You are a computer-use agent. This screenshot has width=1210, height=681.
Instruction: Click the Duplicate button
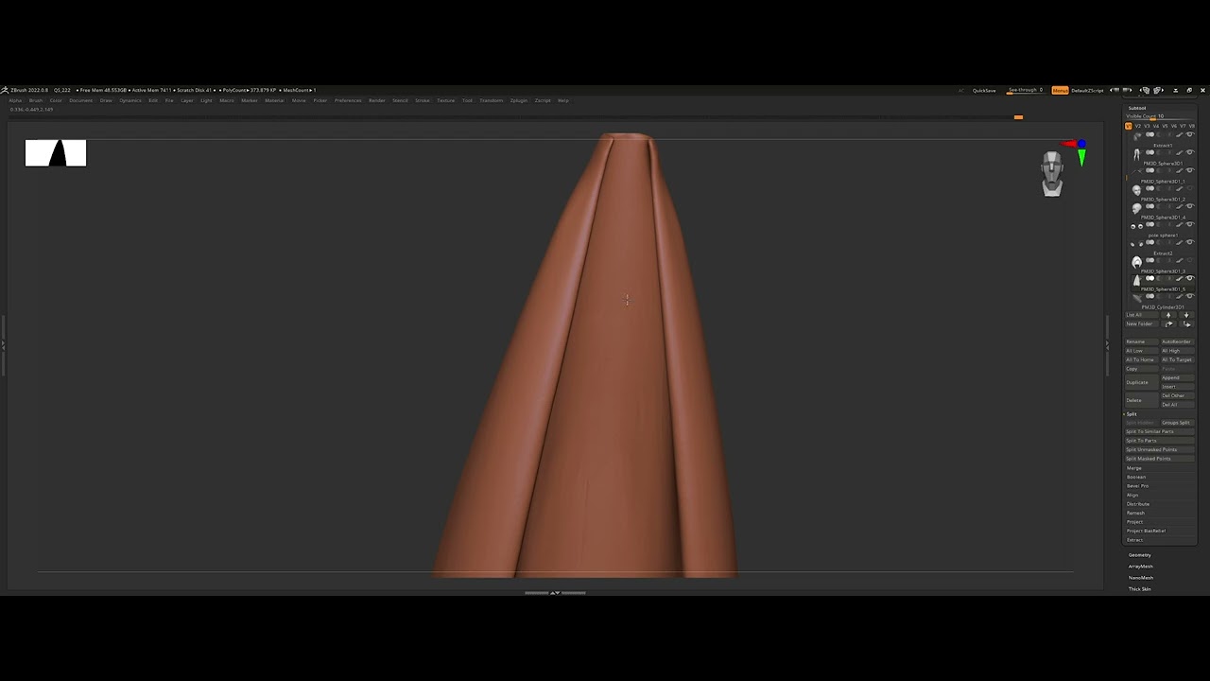click(x=1141, y=382)
